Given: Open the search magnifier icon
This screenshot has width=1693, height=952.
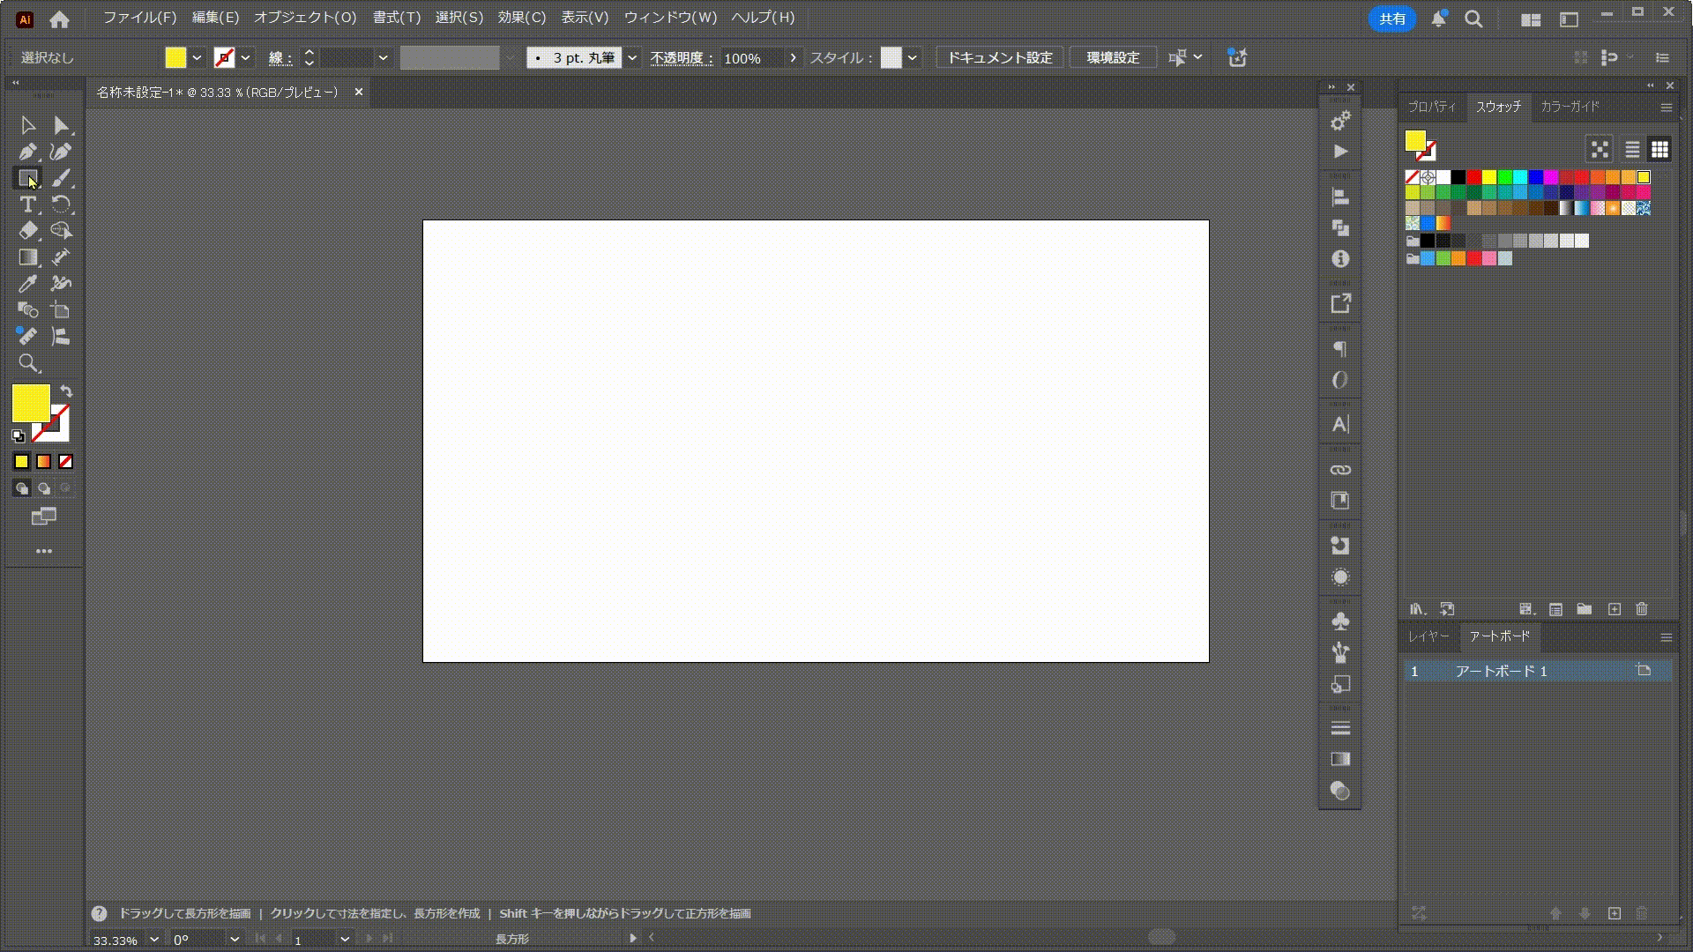Looking at the screenshot, I should point(1473,19).
